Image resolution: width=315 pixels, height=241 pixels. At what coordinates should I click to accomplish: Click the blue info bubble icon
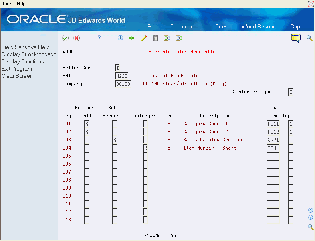(120, 38)
